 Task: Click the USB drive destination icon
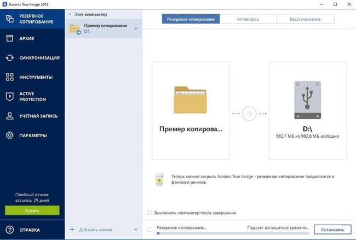(x=308, y=100)
